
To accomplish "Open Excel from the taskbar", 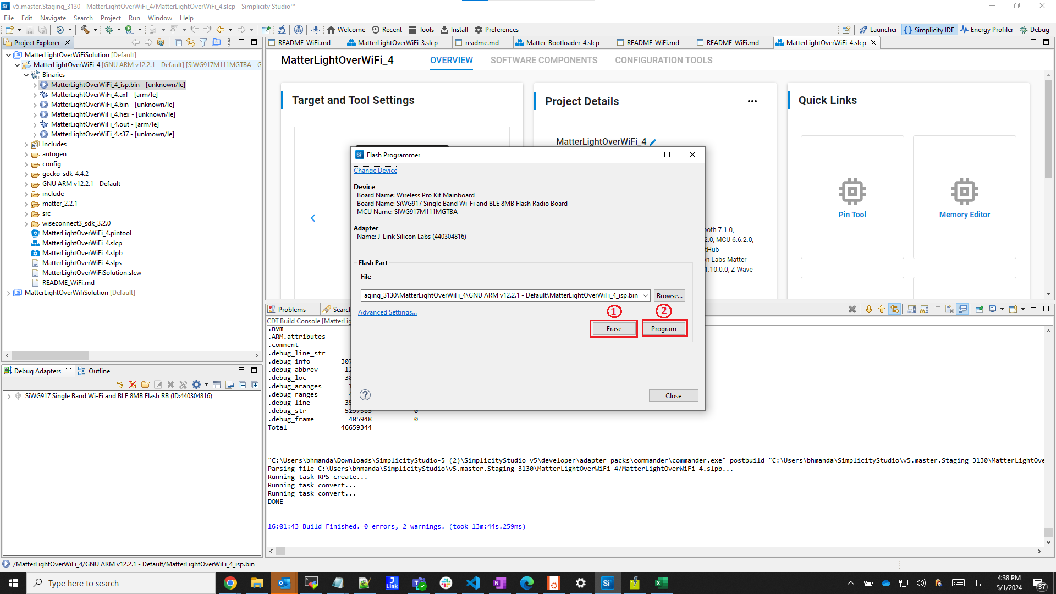I will pos(661,583).
